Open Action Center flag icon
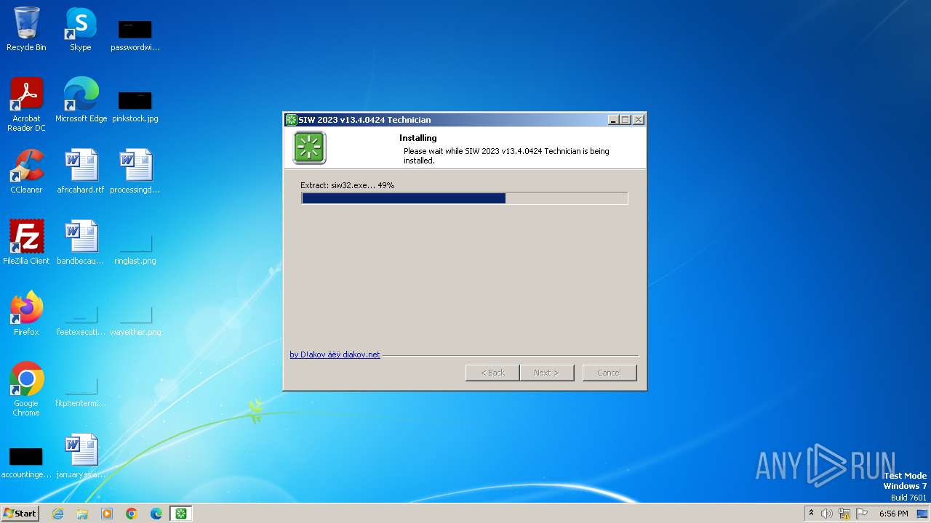Viewport: 931px width, 523px height. coord(862,514)
